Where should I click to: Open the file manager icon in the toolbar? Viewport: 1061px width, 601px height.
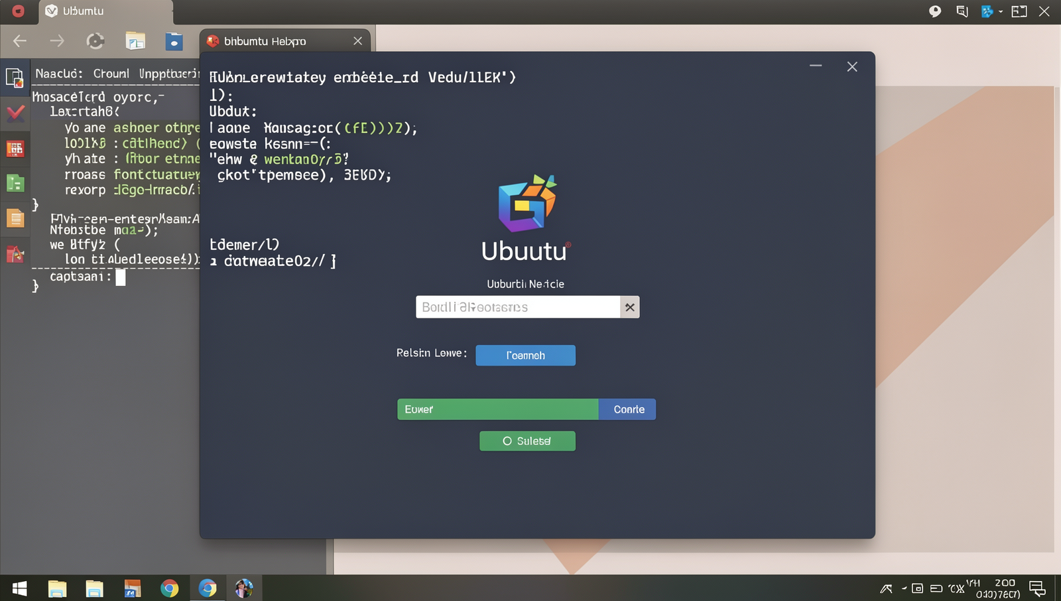[x=135, y=41]
